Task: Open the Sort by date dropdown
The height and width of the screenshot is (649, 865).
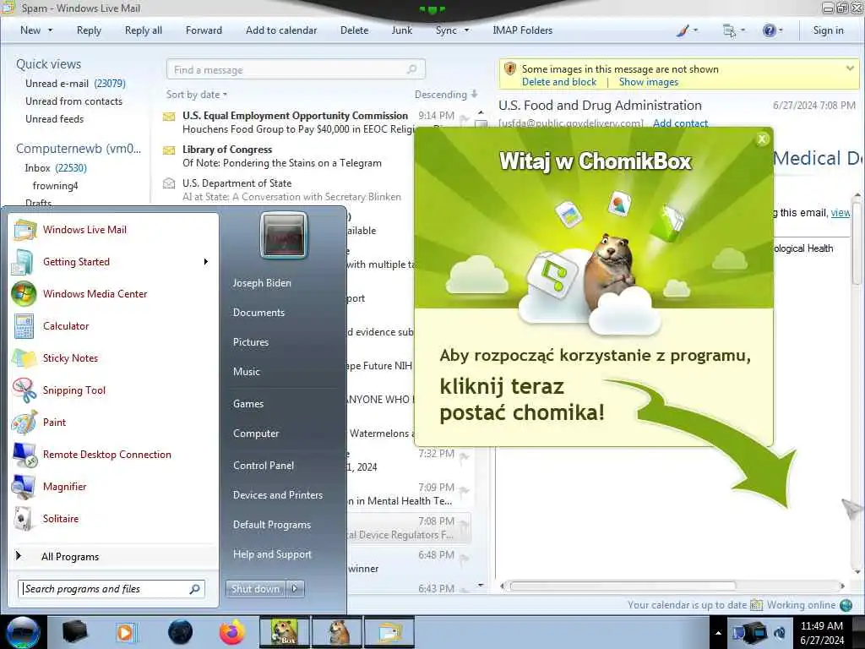Action: pos(196,95)
